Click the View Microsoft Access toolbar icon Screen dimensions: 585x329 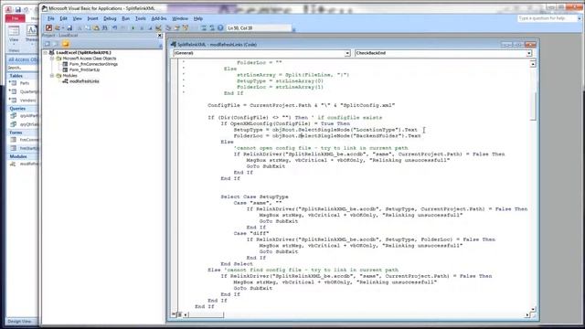pyautogui.click(x=48, y=28)
